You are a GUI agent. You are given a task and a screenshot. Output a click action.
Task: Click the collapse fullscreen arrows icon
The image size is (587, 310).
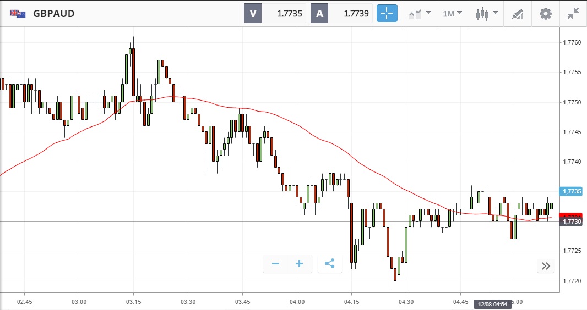coord(573,13)
